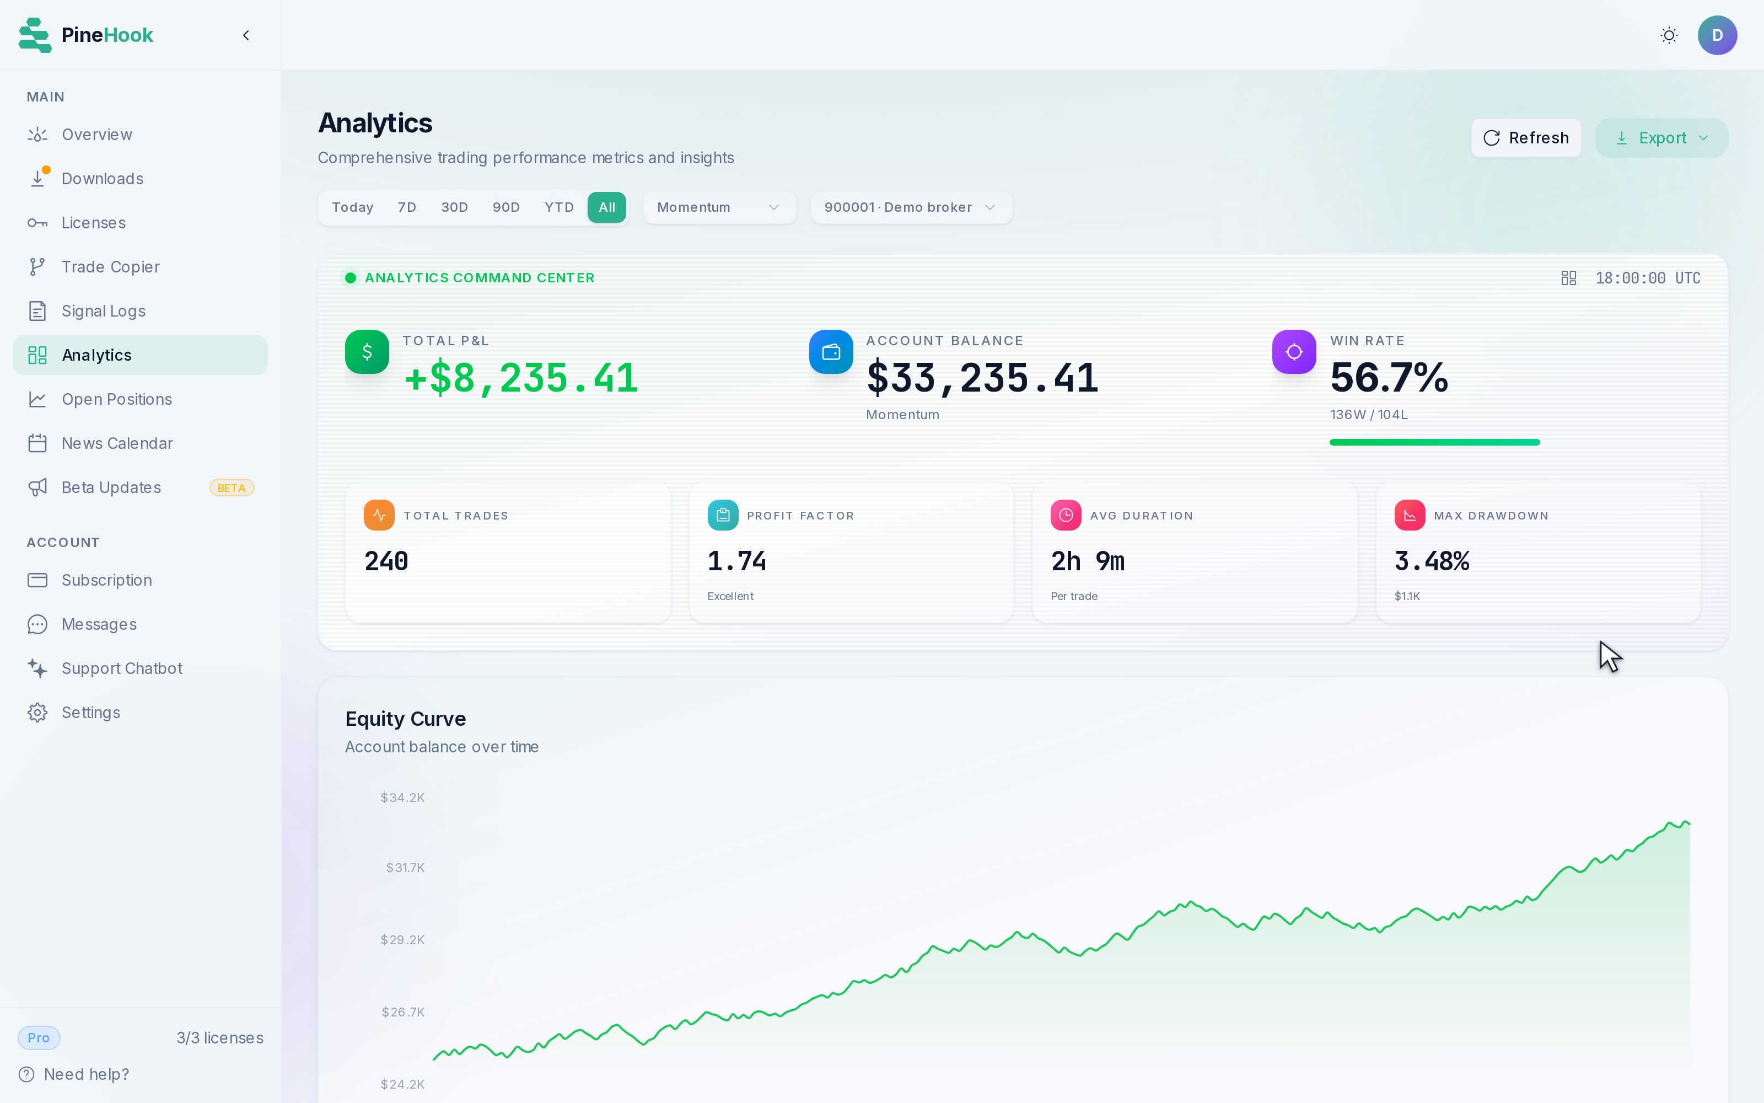Viewport: 1764px width, 1103px height.
Task: Click the red Max Drawdown chart icon
Action: (1410, 515)
